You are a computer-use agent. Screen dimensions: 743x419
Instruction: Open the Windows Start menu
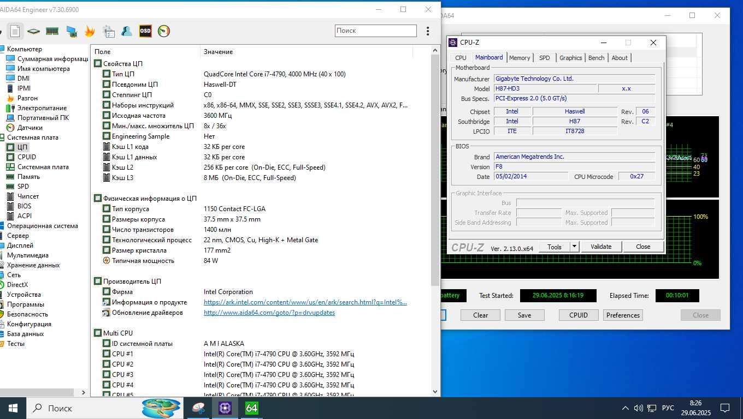point(13,408)
